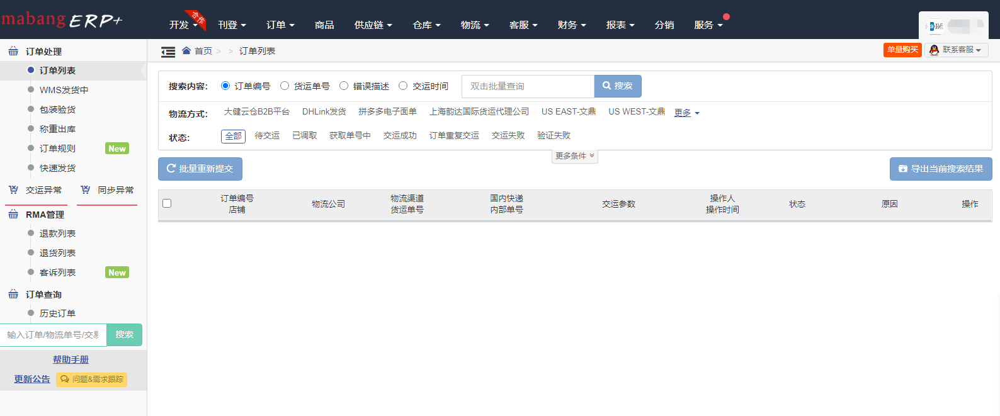Screen dimensions: 1000x416
Task: Click the 同步异常 cart icon
Action: click(86, 189)
